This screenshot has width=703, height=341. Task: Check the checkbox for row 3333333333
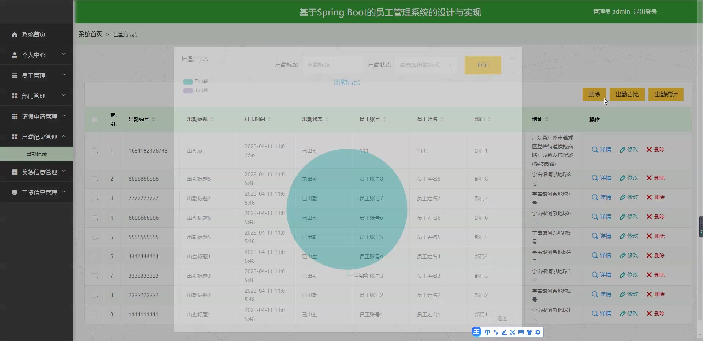(x=94, y=276)
